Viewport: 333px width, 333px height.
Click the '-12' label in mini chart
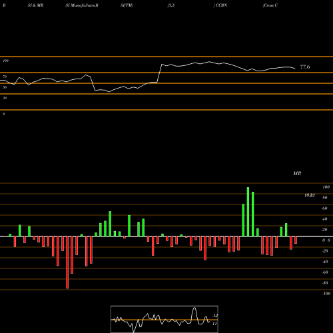coord(214,316)
